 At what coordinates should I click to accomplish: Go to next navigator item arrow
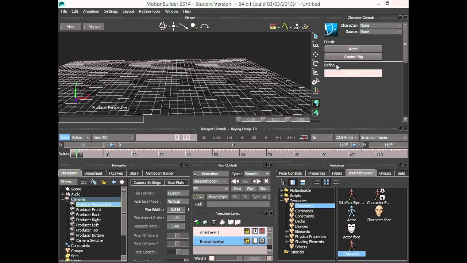(122, 182)
